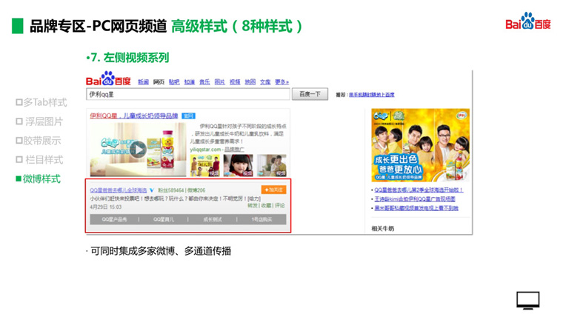563x317 pixels.
Task: Click the monitor icon at slide bottom right
Action: (x=527, y=301)
